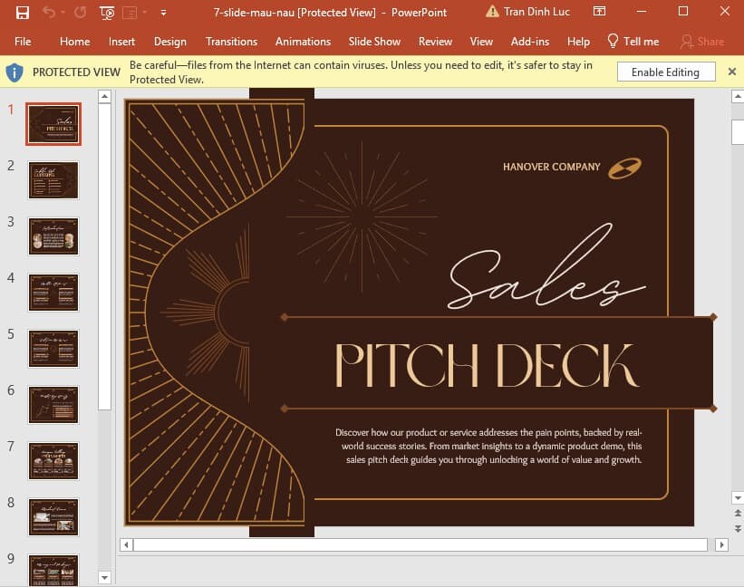The height and width of the screenshot is (587, 744).
Task: Click the HANOVER COMPANY text on slide
Action: coord(551,167)
